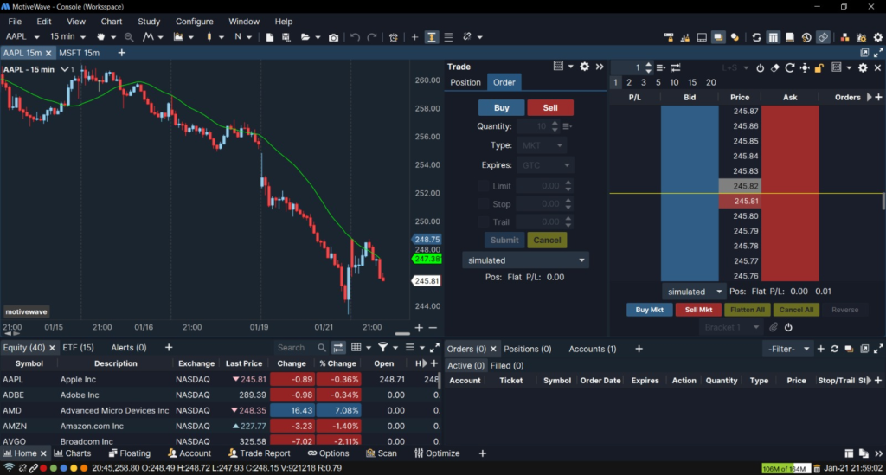886x475 pixels.
Task: Open Trade panel settings gear
Action: coord(584,67)
